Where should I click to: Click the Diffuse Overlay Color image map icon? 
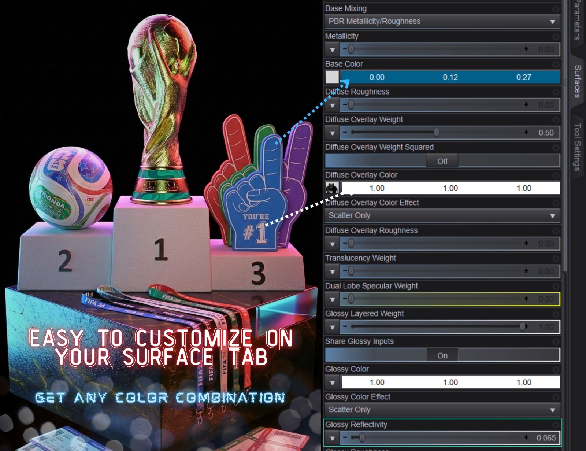[332, 188]
